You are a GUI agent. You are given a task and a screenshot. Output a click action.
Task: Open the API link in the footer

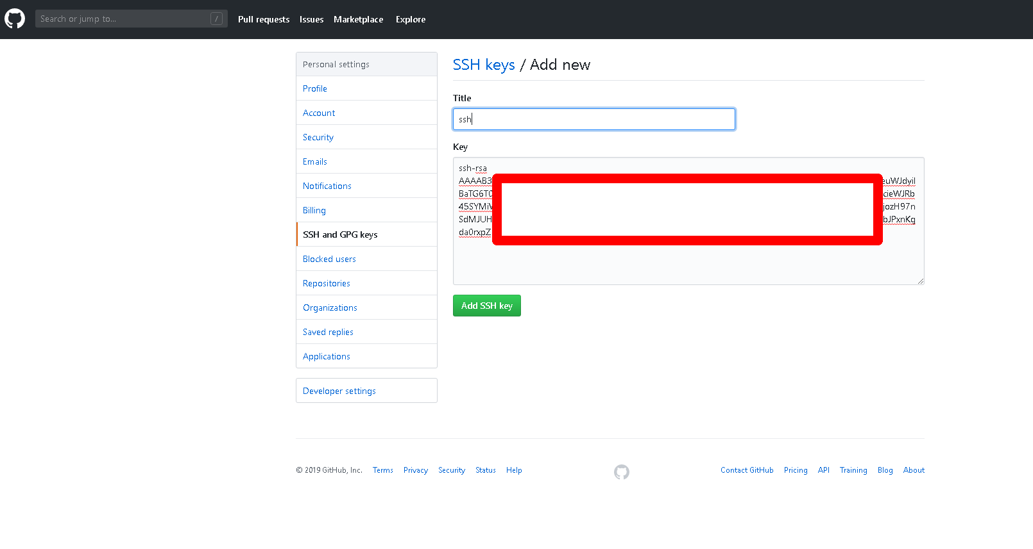[x=824, y=470]
